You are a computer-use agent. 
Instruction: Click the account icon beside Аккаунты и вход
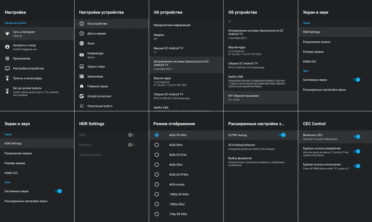click(x=7, y=47)
